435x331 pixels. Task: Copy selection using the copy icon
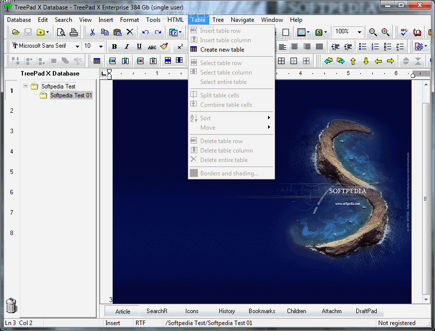click(105, 32)
